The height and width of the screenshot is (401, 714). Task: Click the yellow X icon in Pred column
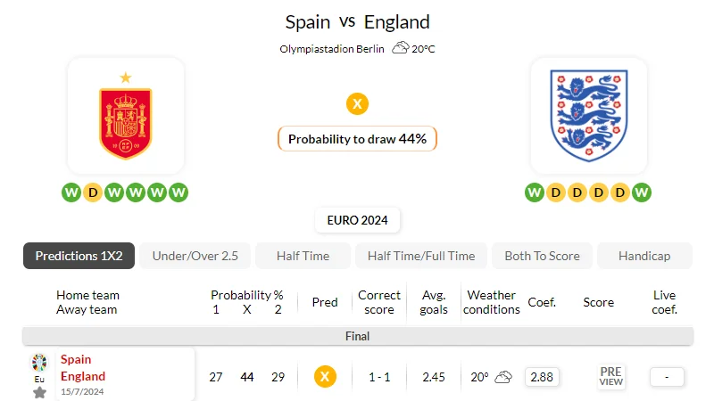coord(325,376)
